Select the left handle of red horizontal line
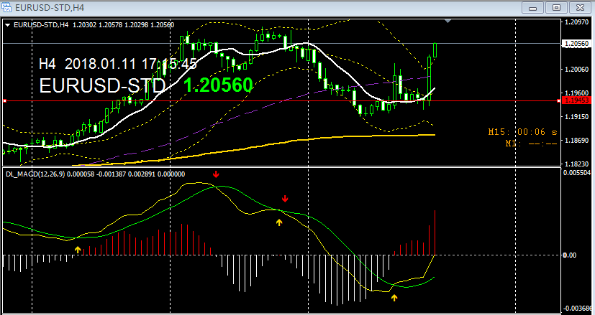 (4, 101)
